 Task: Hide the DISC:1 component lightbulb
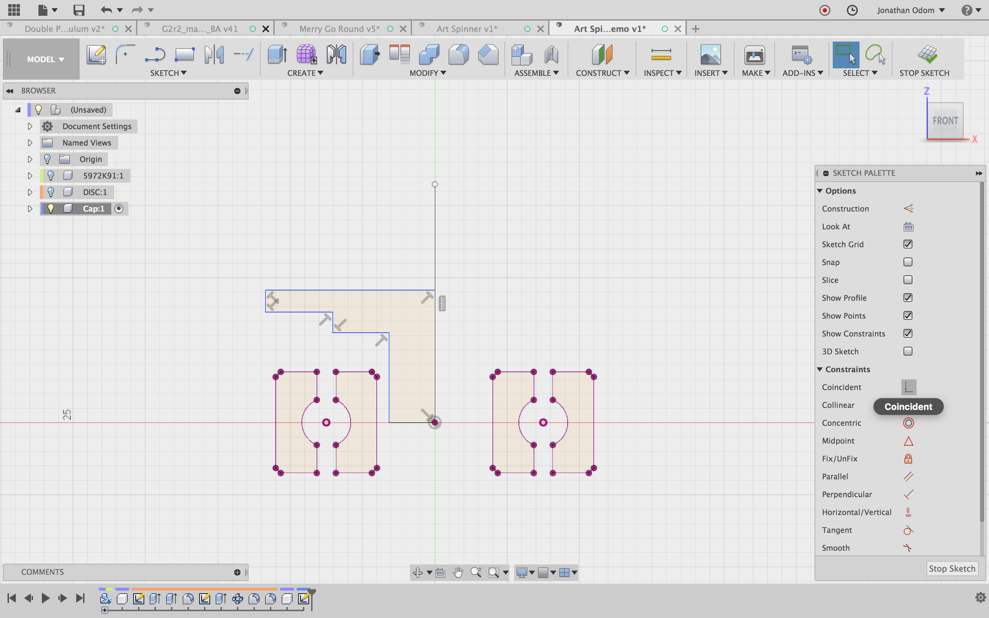(x=51, y=192)
